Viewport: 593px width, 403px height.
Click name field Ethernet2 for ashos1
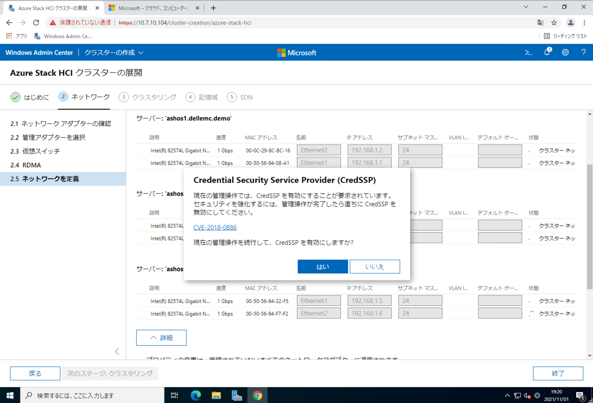click(319, 150)
